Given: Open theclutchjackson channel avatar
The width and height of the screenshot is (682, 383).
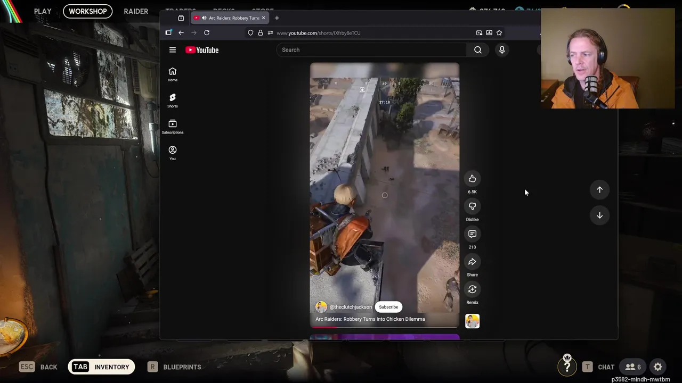Looking at the screenshot, I should [x=321, y=307].
